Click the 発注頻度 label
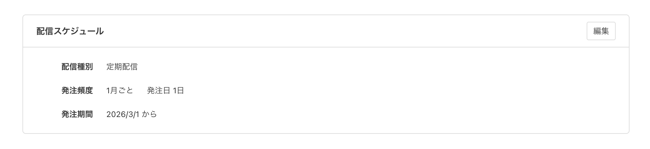 click(77, 90)
